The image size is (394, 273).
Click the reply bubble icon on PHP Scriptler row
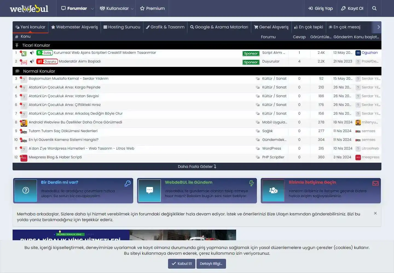[257, 157]
